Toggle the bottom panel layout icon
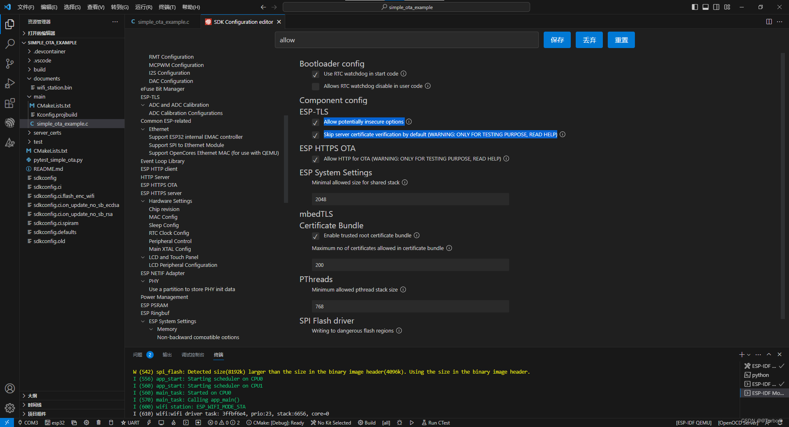Viewport: 789px width, 427px height. (x=706, y=7)
